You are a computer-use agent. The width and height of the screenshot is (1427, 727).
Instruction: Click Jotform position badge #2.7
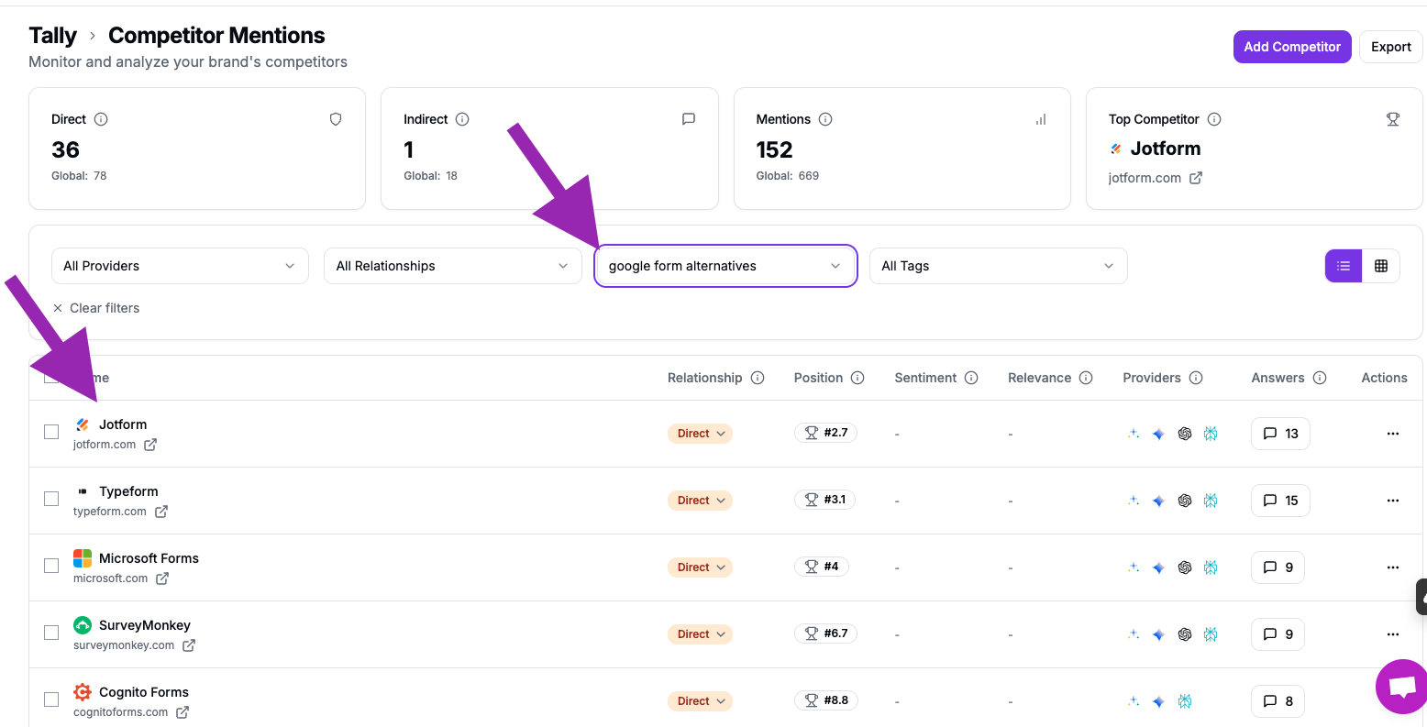point(825,433)
